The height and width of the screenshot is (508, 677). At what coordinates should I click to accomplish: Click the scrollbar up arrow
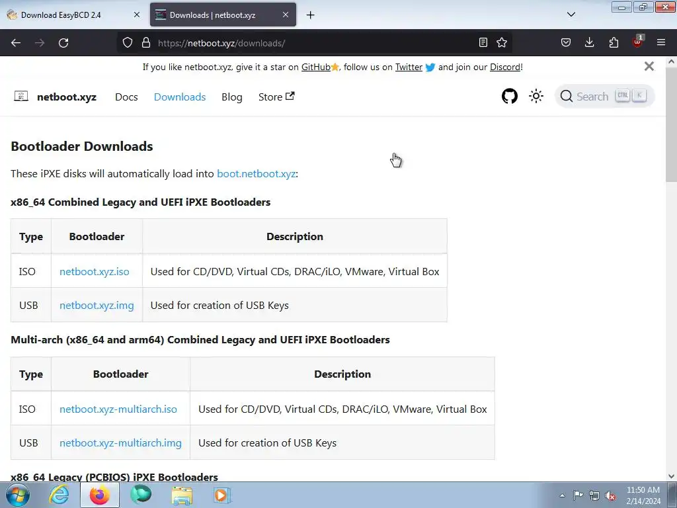point(671,62)
